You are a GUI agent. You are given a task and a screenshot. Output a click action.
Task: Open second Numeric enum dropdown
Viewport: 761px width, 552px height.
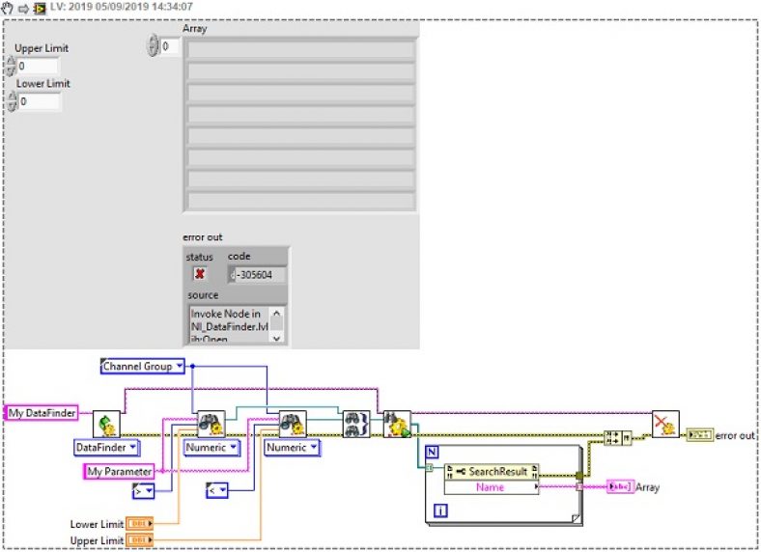click(x=314, y=447)
